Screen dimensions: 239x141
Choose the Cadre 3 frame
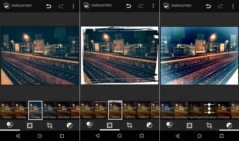click(129, 110)
